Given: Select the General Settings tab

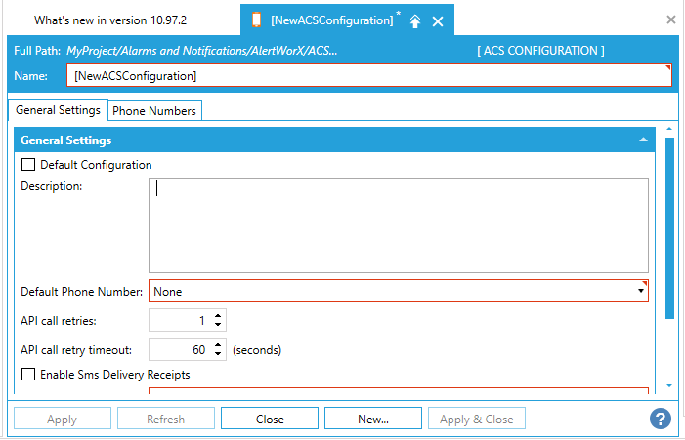Looking at the screenshot, I should pos(58,111).
